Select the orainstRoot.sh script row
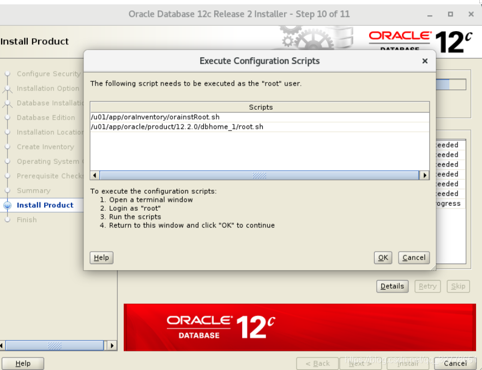Image resolution: width=482 pixels, height=370 pixels. (260, 117)
